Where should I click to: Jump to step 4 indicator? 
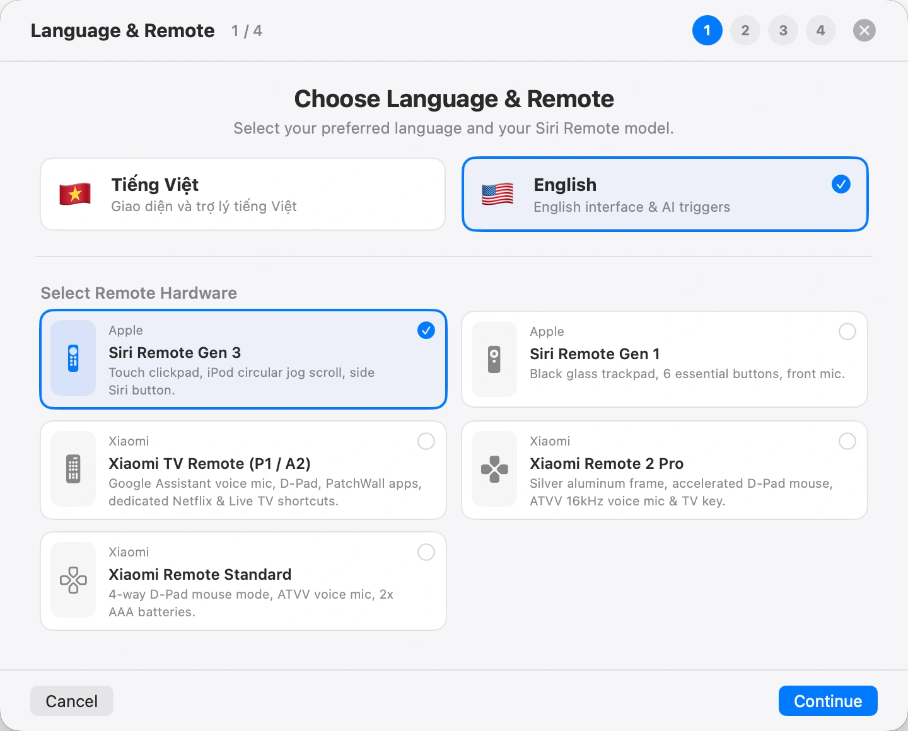click(821, 30)
